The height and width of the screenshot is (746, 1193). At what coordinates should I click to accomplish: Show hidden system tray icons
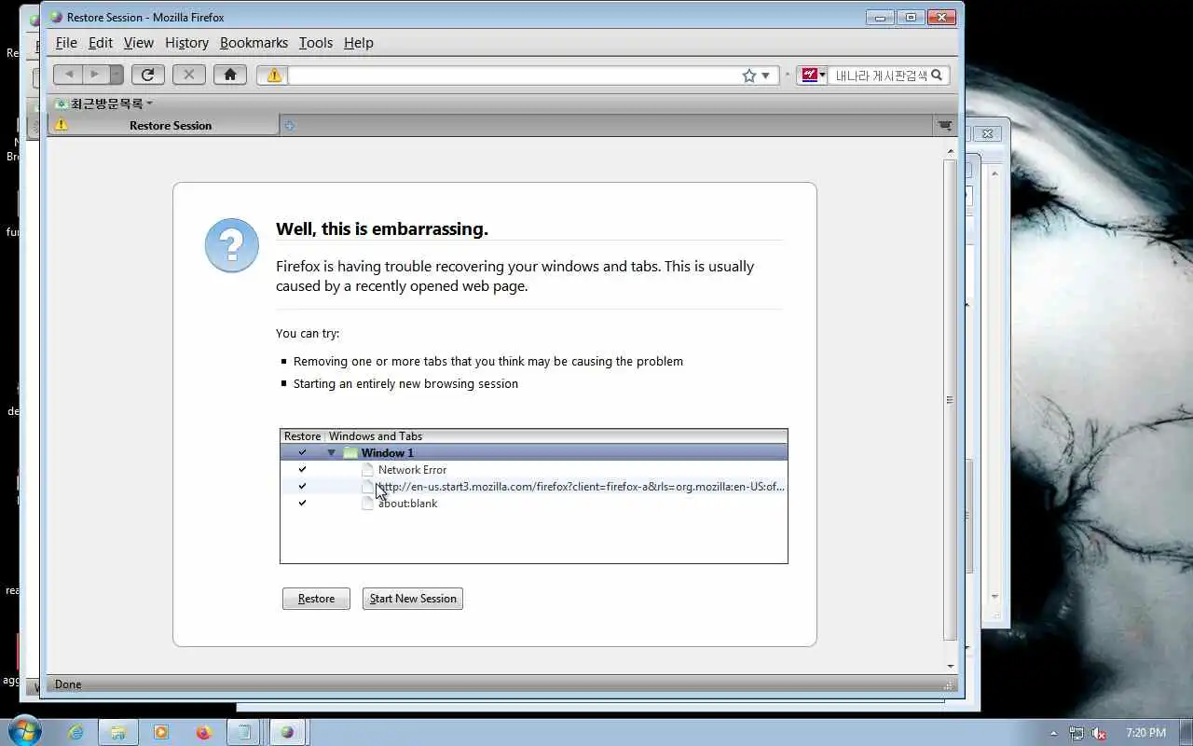tap(1054, 733)
